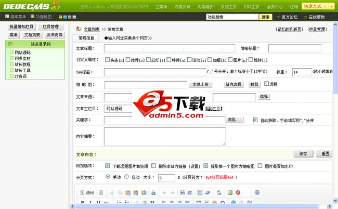Click the 重置 reset button
Image resolution: width=338 pixels, height=209 pixels.
pyautogui.click(x=326, y=153)
